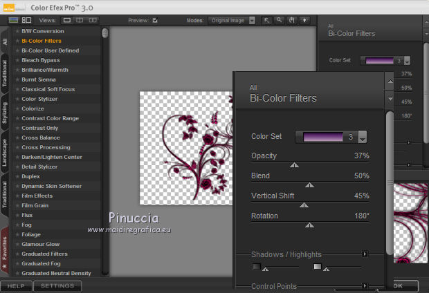Click the SETTINGS button
This screenshot has height=293, width=429.
tap(57, 285)
